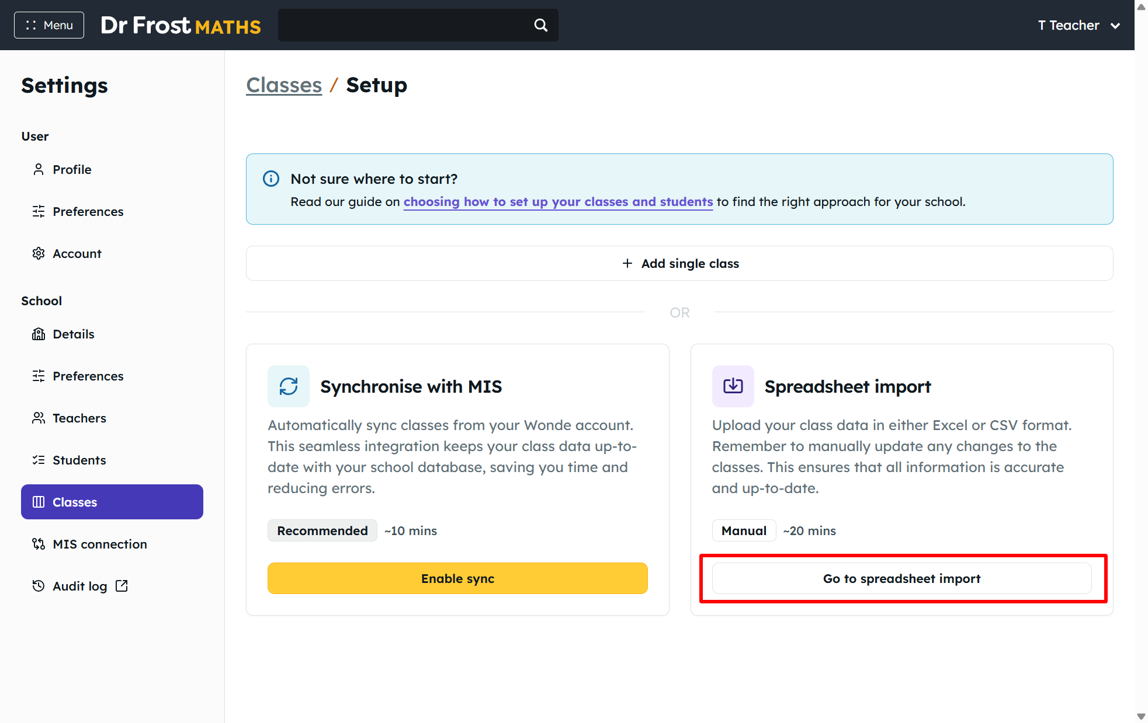Click the Enable sync button
1148x723 pixels.
point(457,578)
